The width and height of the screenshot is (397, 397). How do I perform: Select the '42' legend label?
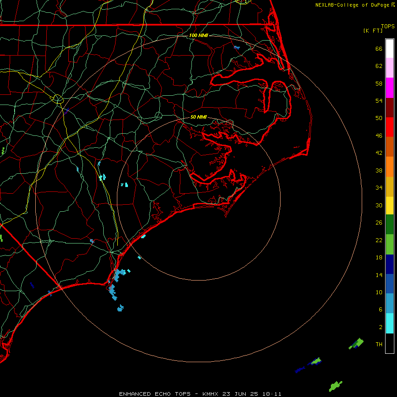click(x=379, y=153)
